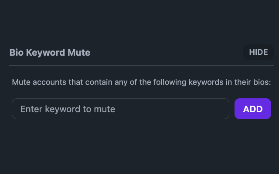This screenshot has height=174, width=279.
Task: Focus the Enter keyword to mute field
Action: 120,109
